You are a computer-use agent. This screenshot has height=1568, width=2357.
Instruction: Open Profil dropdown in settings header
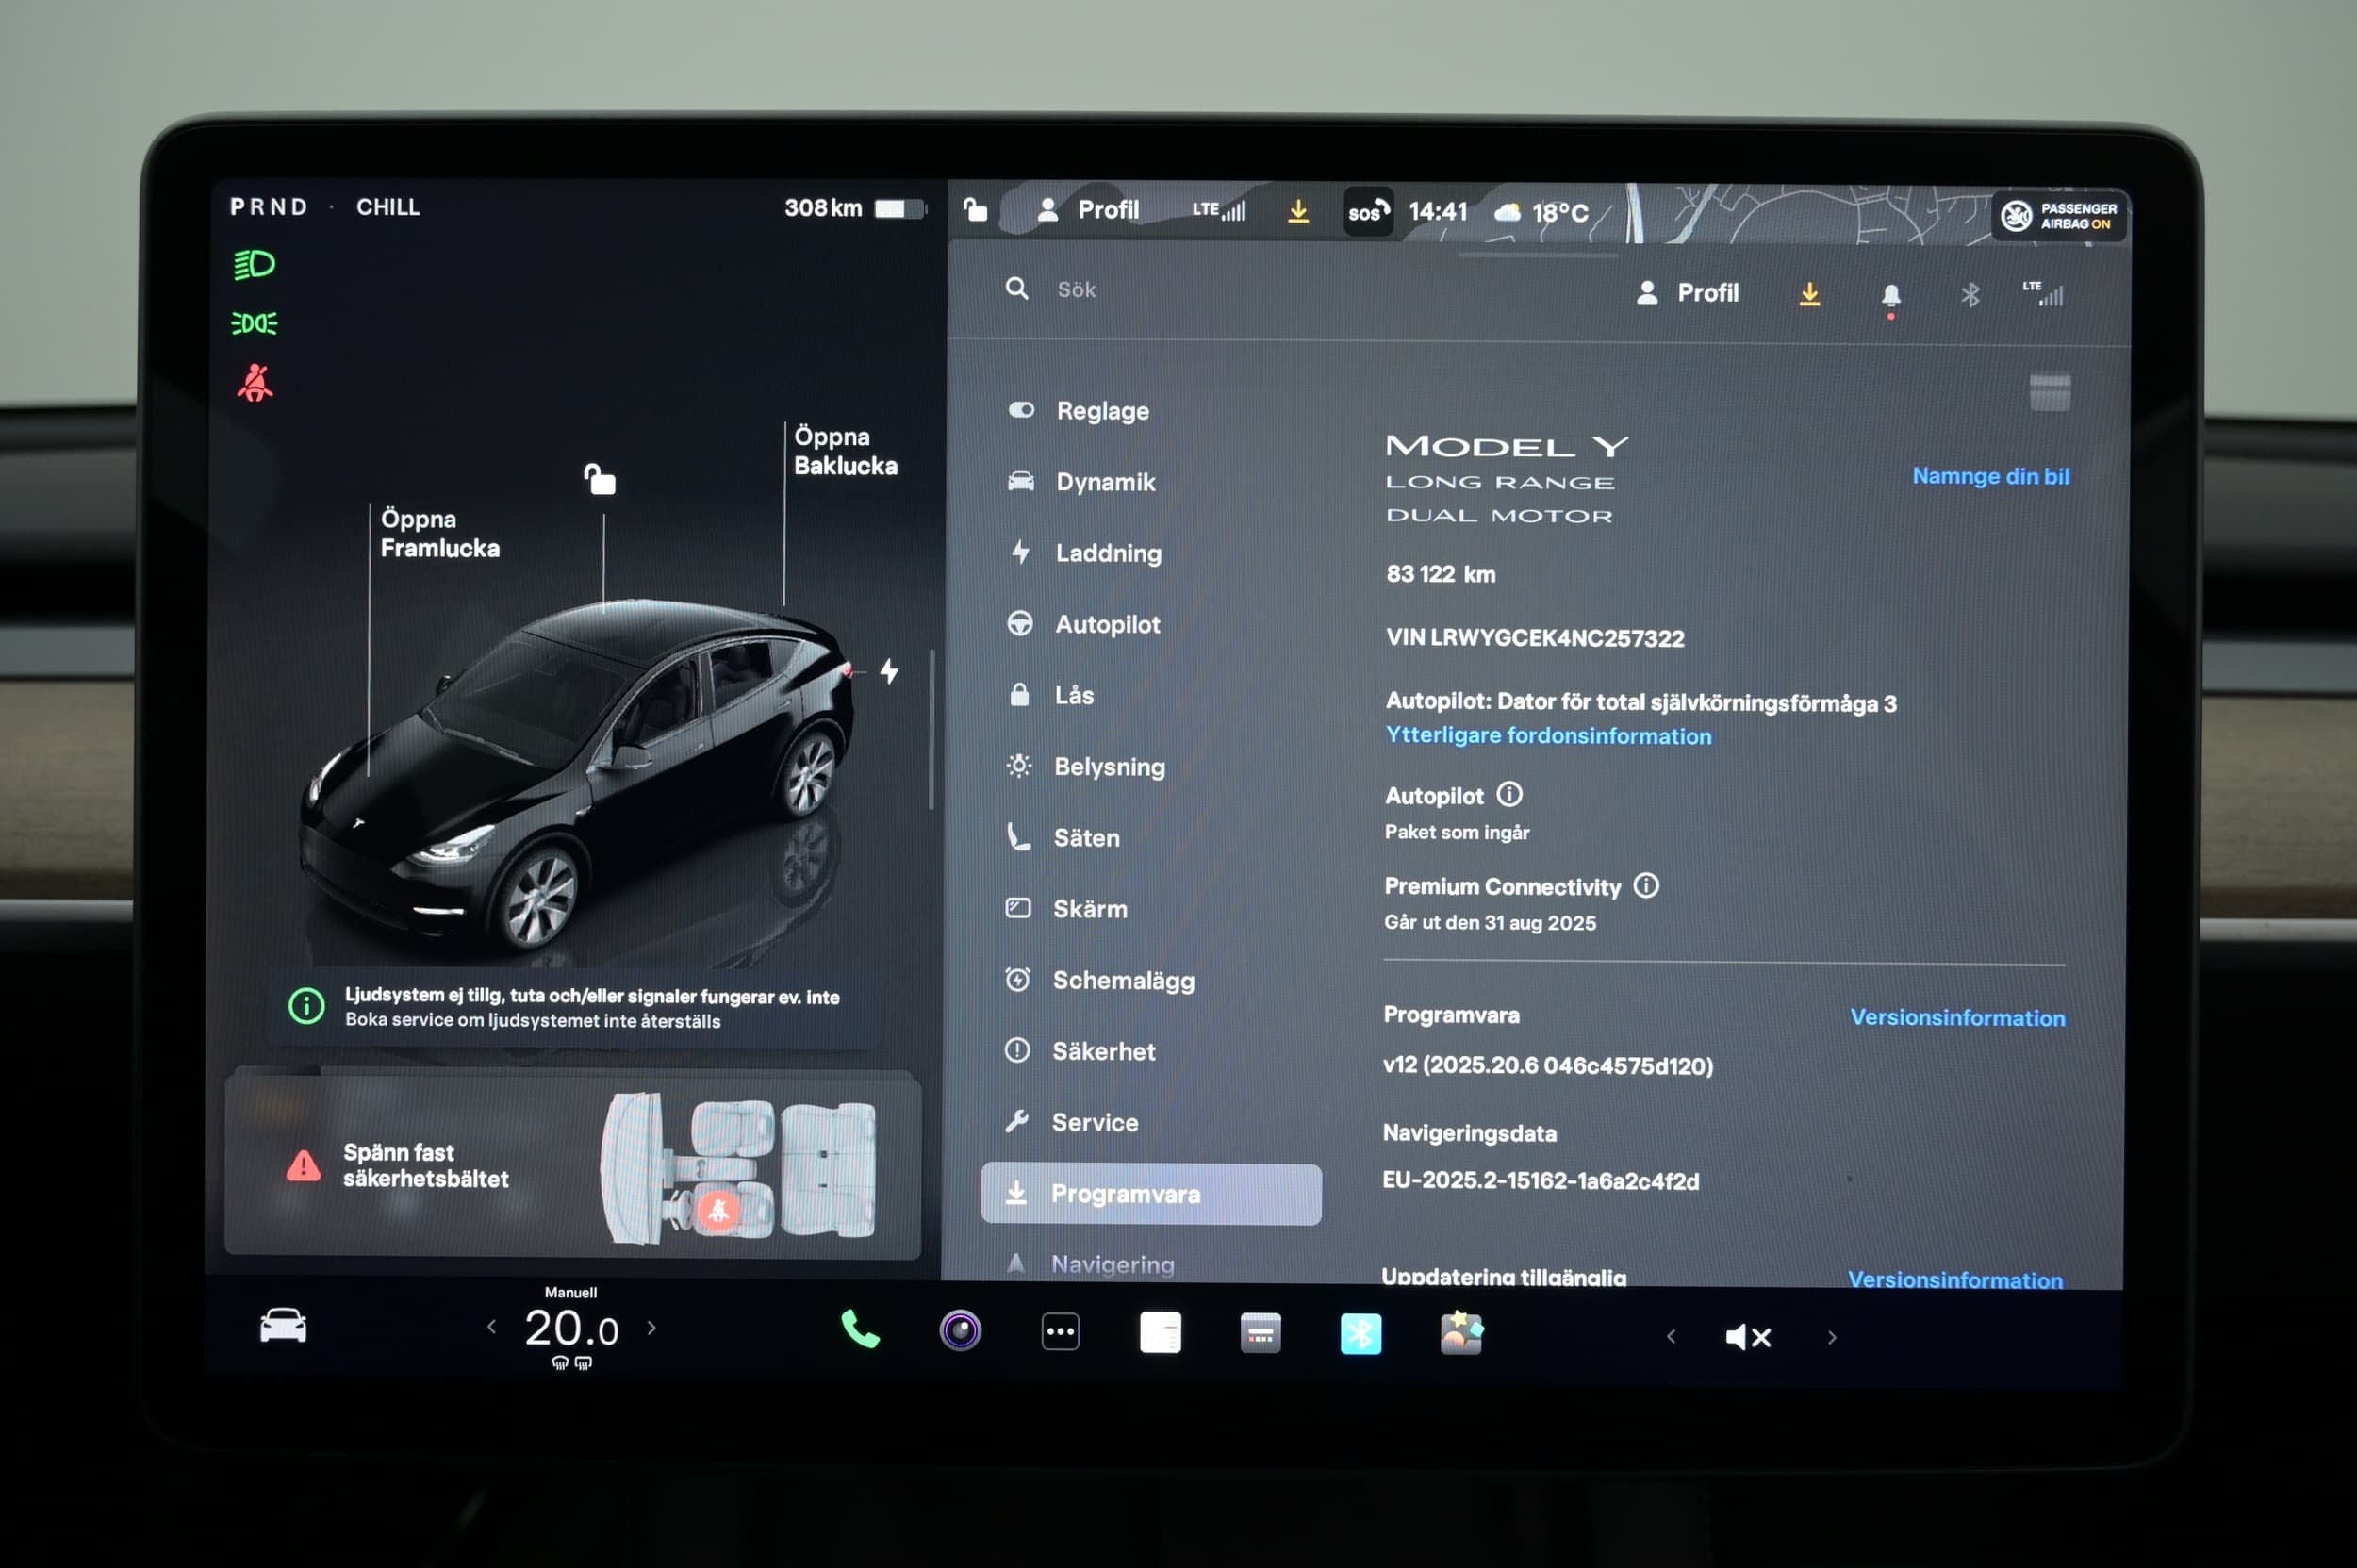pos(1688,293)
